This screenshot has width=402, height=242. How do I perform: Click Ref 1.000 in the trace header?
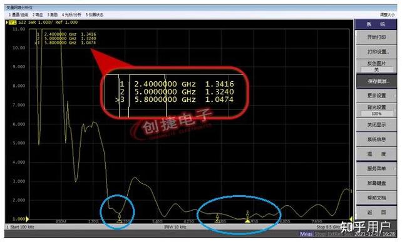(66, 23)
